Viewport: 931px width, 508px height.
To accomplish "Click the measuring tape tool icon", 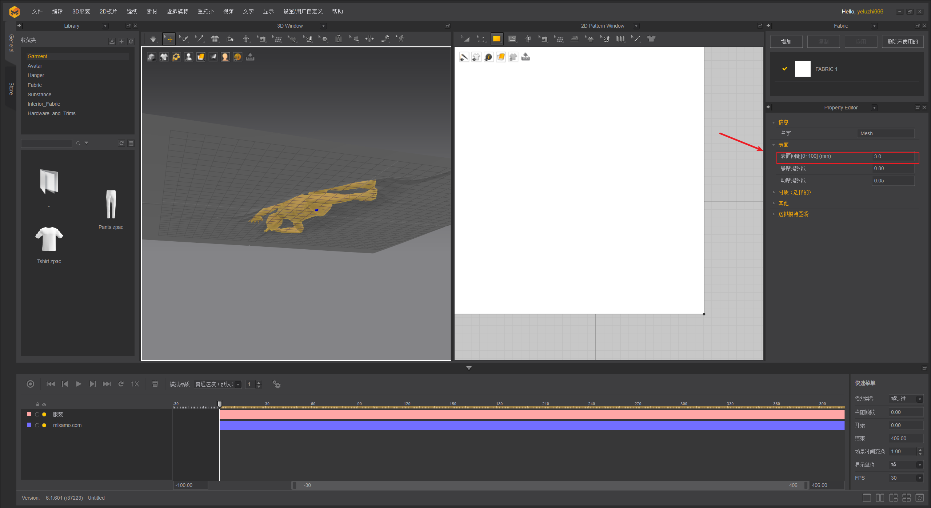I will [x=385, y=39].
